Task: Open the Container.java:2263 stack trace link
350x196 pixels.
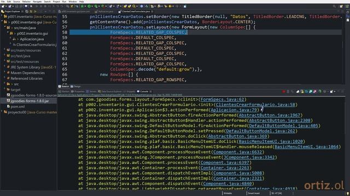Action: 225,168
